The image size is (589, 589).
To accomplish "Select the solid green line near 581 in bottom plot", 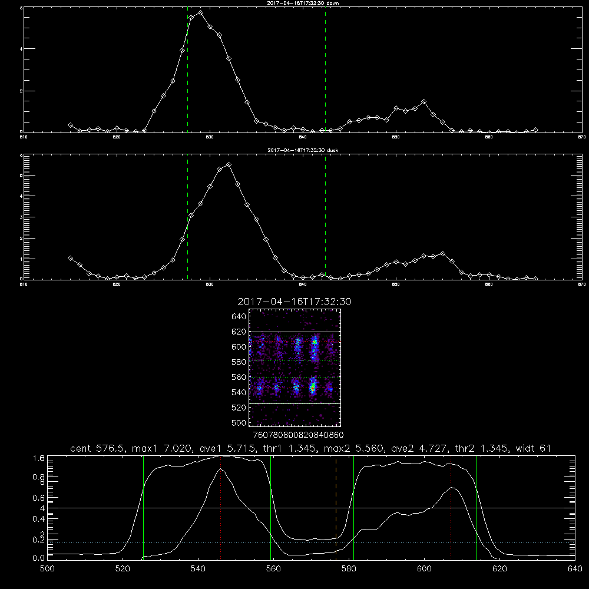I will pos(353,507).
